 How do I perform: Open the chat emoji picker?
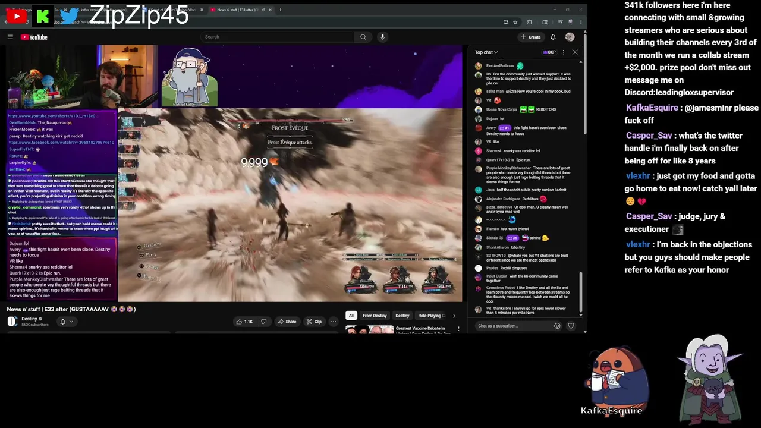[x=557, y=326]
